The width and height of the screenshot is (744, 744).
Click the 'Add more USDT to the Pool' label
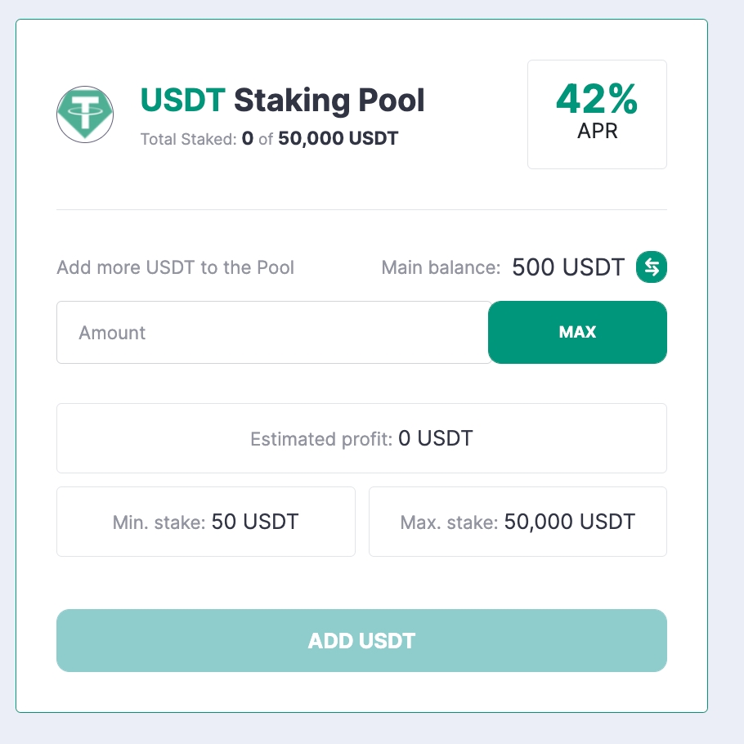(175, 267)
